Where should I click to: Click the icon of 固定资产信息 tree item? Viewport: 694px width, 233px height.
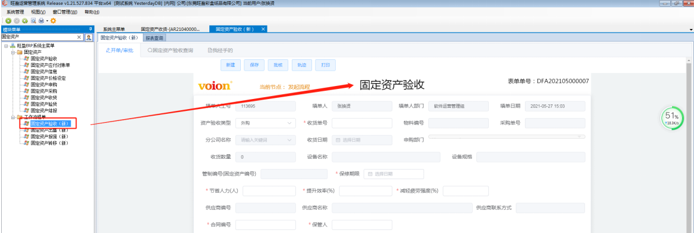tap(27, 71)
